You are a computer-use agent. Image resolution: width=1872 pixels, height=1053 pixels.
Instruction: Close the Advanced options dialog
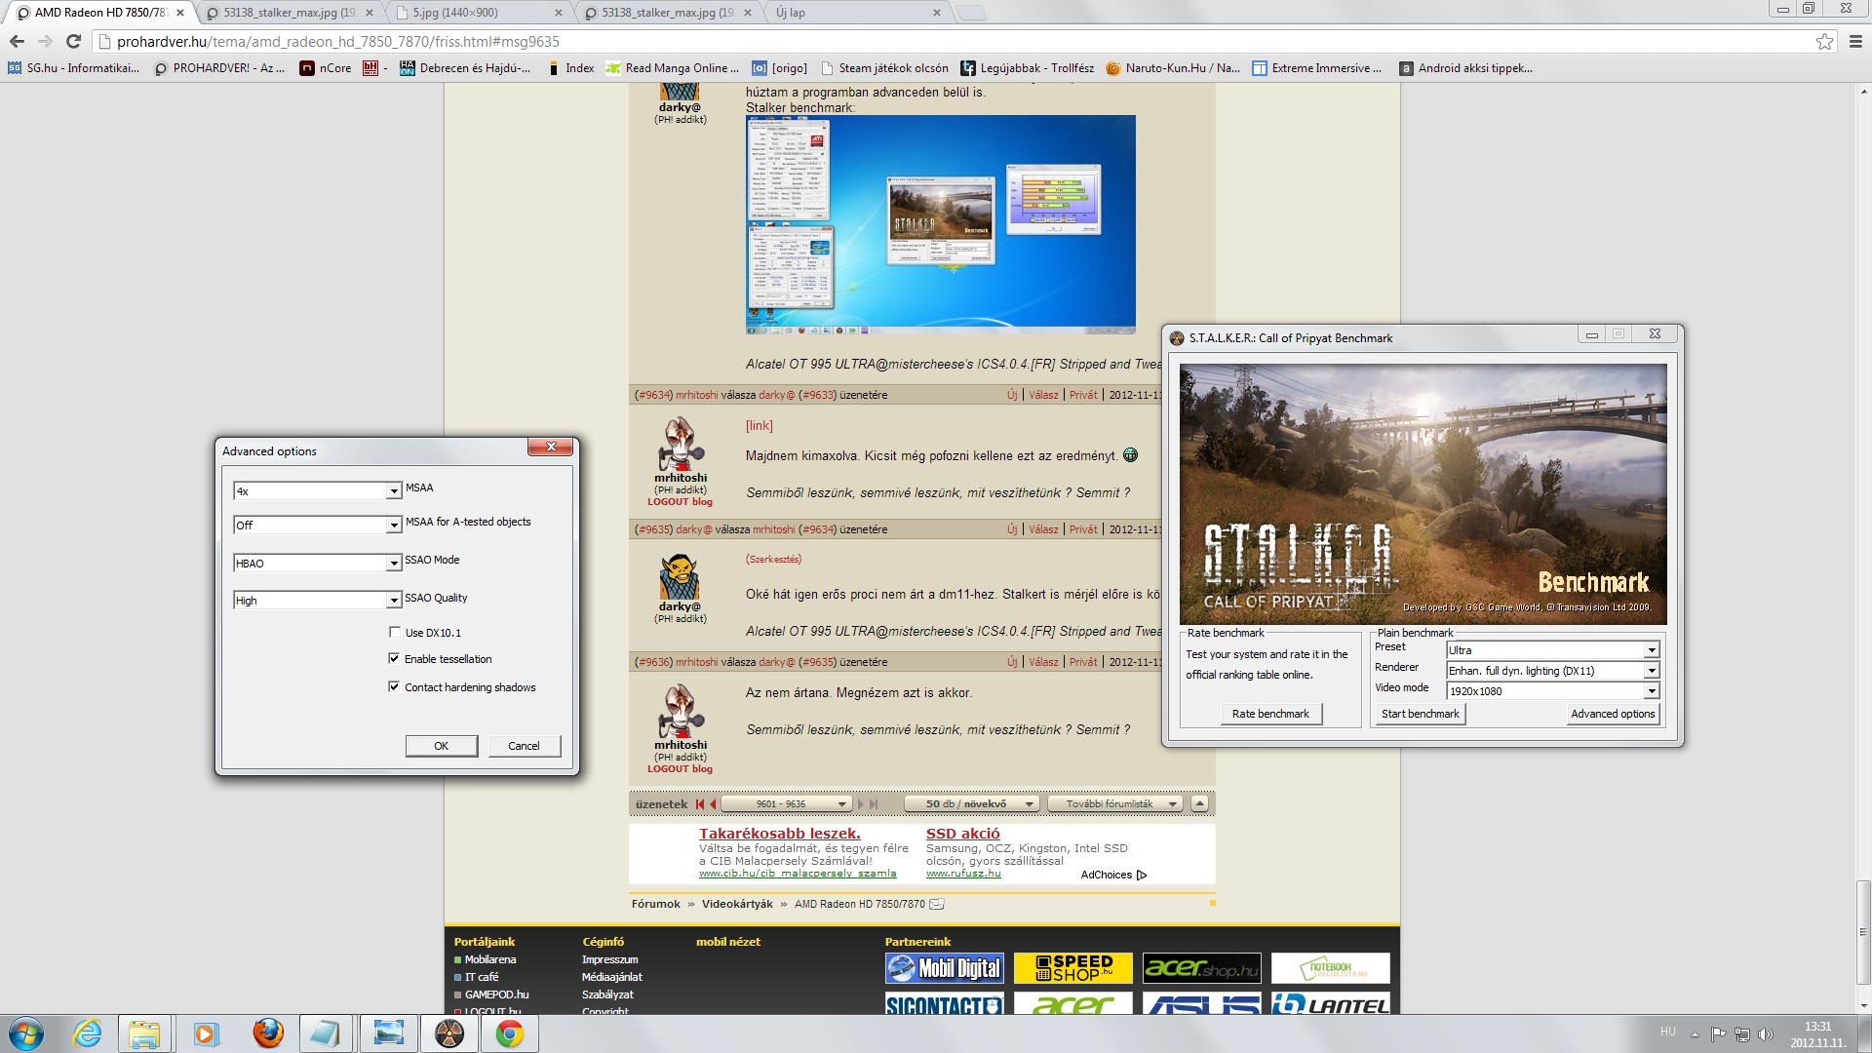pyautogui.click(x=551, y=447)
